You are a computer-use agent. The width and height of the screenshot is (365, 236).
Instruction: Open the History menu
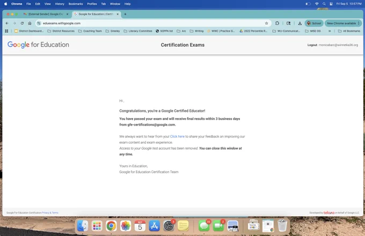click(x=60, y=4)
